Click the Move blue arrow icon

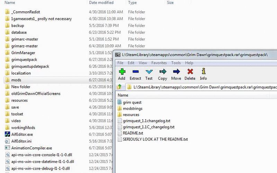coord(176,72)
